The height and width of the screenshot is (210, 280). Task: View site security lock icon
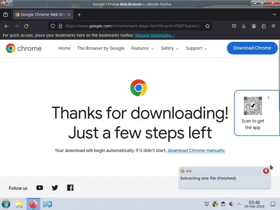pos(60,26)
